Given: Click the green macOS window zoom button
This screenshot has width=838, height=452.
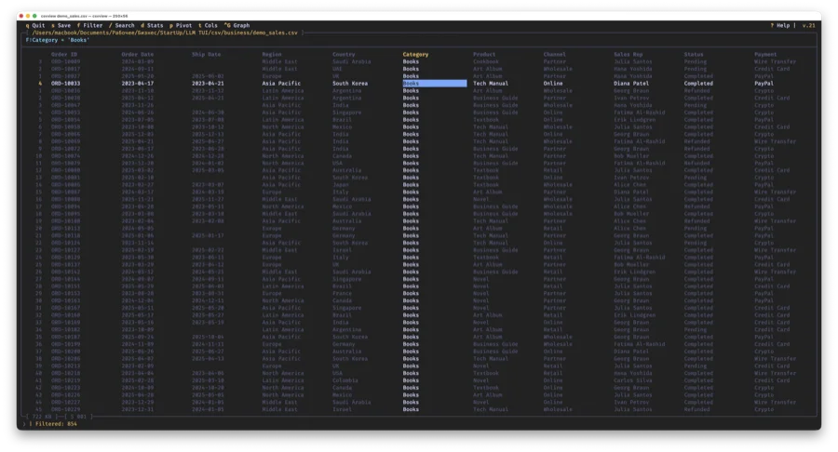Looking at the screenshot, I should (34, 16).
